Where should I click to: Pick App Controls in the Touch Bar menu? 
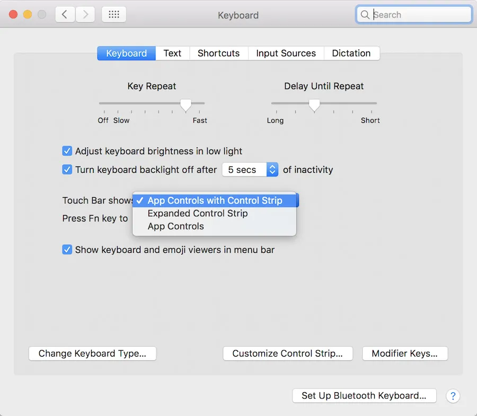click(x=214, y=226)
